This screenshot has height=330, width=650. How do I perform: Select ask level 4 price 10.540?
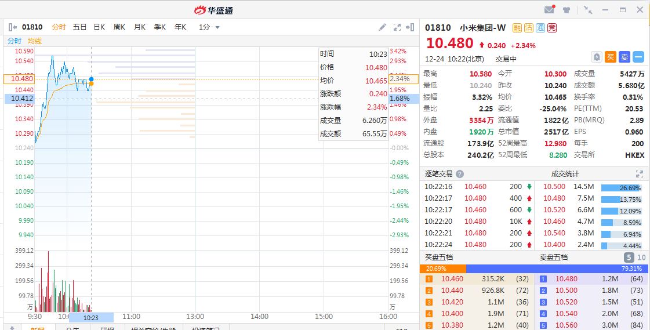(x=567, y=314)
